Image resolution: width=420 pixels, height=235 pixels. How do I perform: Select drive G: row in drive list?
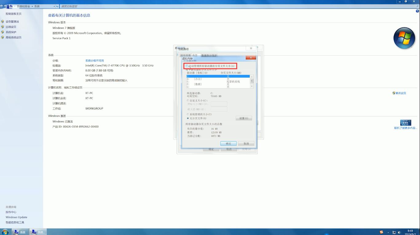[x=218, y=87]
